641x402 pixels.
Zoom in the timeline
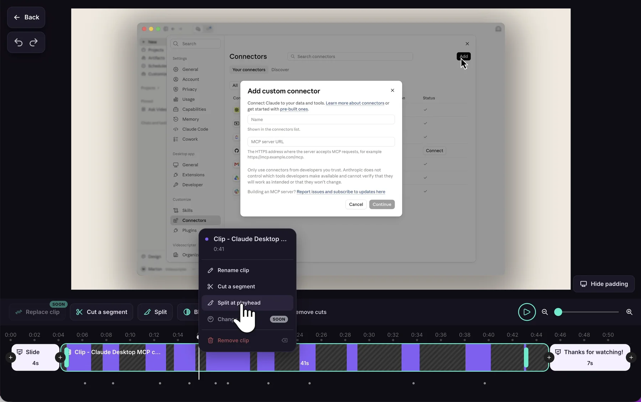pyautogui.click(x=629, y=312)
